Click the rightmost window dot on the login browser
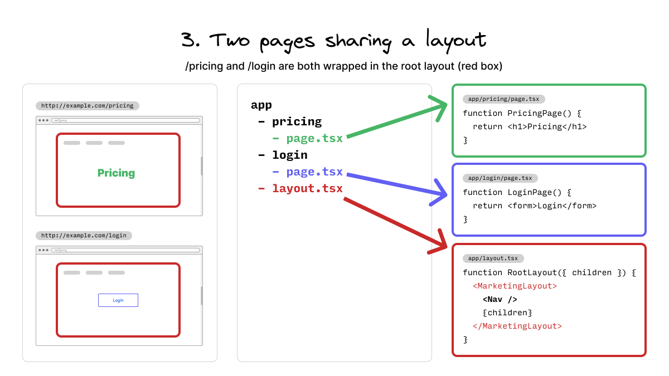 click(47, 251)
